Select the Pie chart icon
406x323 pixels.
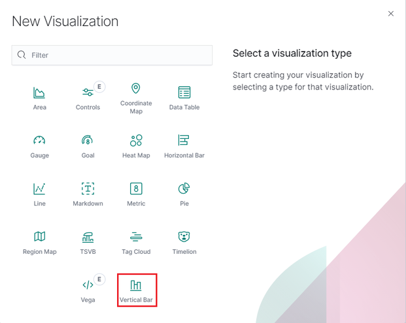[x=184, y=193]
